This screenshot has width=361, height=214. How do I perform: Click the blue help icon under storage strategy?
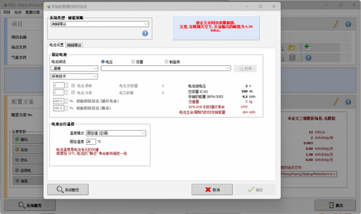pyautogui.click(x=145, y=33)
